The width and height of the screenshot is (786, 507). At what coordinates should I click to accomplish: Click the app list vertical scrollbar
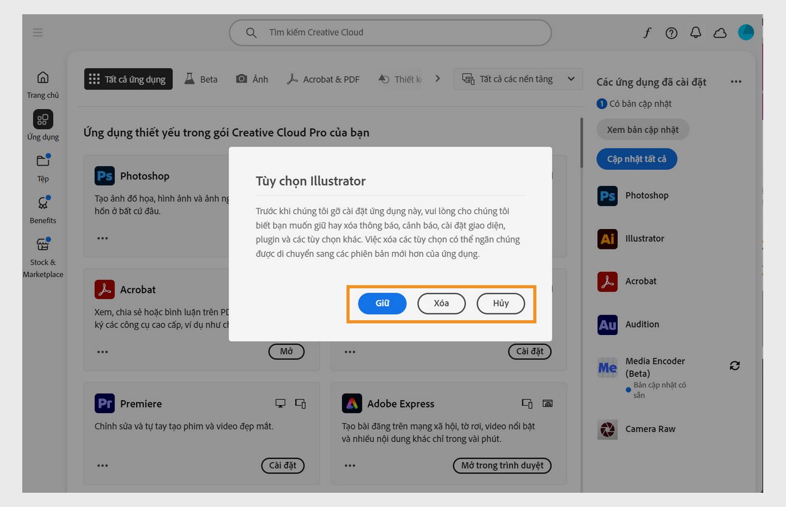581,142
